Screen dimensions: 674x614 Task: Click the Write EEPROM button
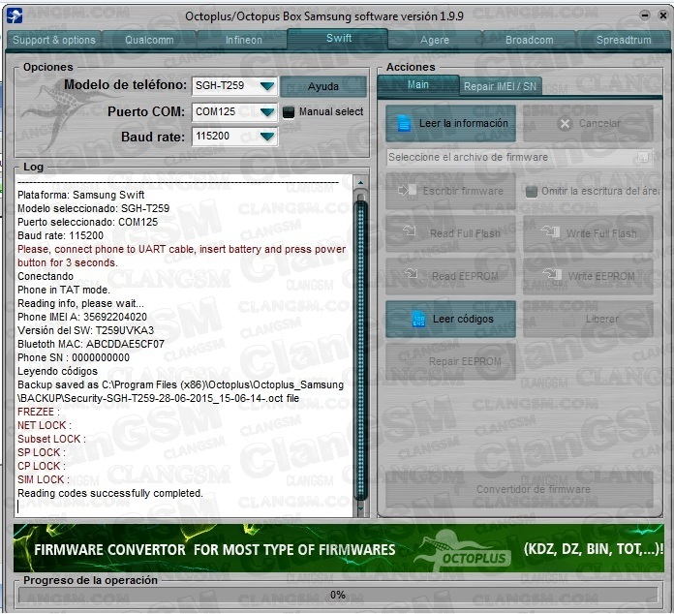(x=588, y=276)
